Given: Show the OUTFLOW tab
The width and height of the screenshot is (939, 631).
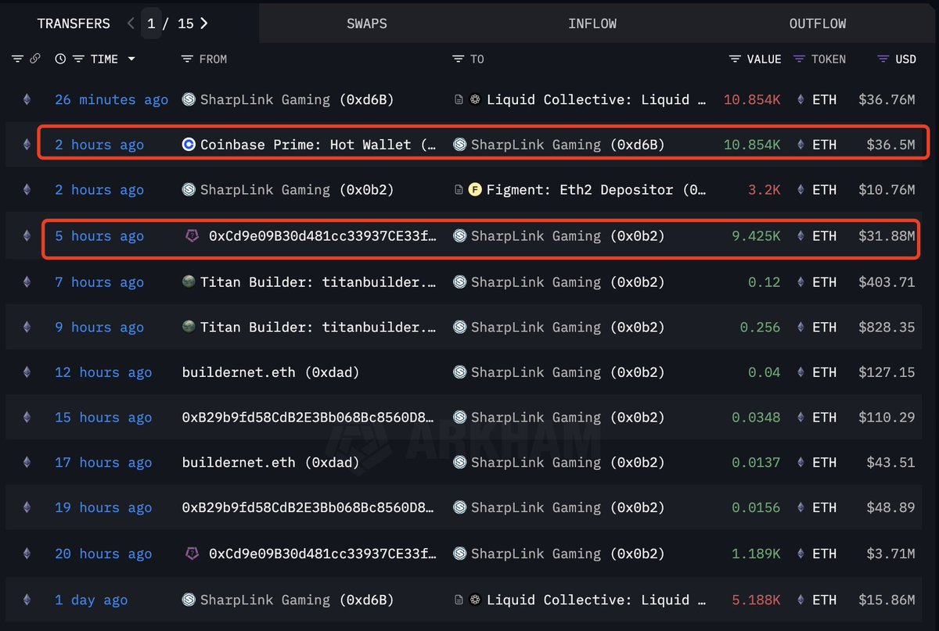Looking at the screenshot, I should point(818,23).
